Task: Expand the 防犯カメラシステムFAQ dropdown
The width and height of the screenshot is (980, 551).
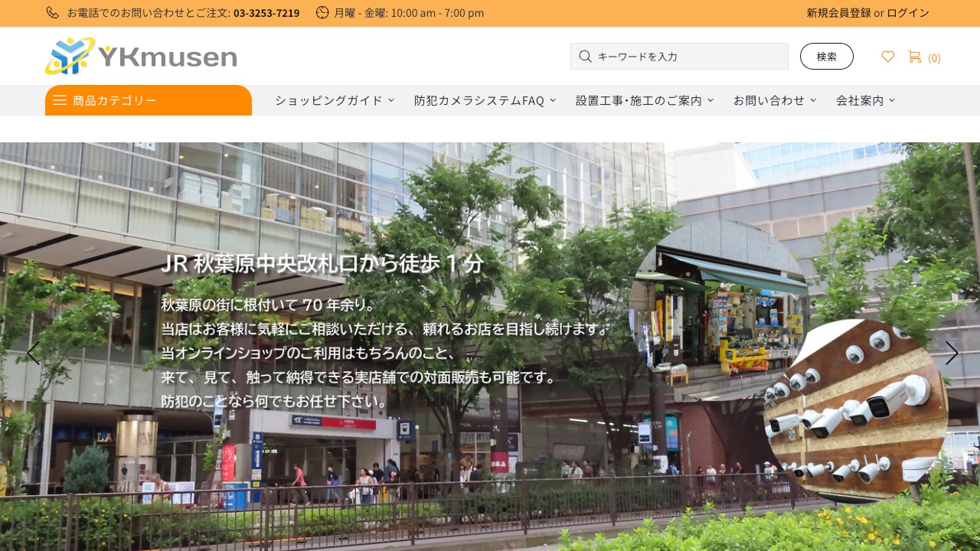Action: click(485, 100)
